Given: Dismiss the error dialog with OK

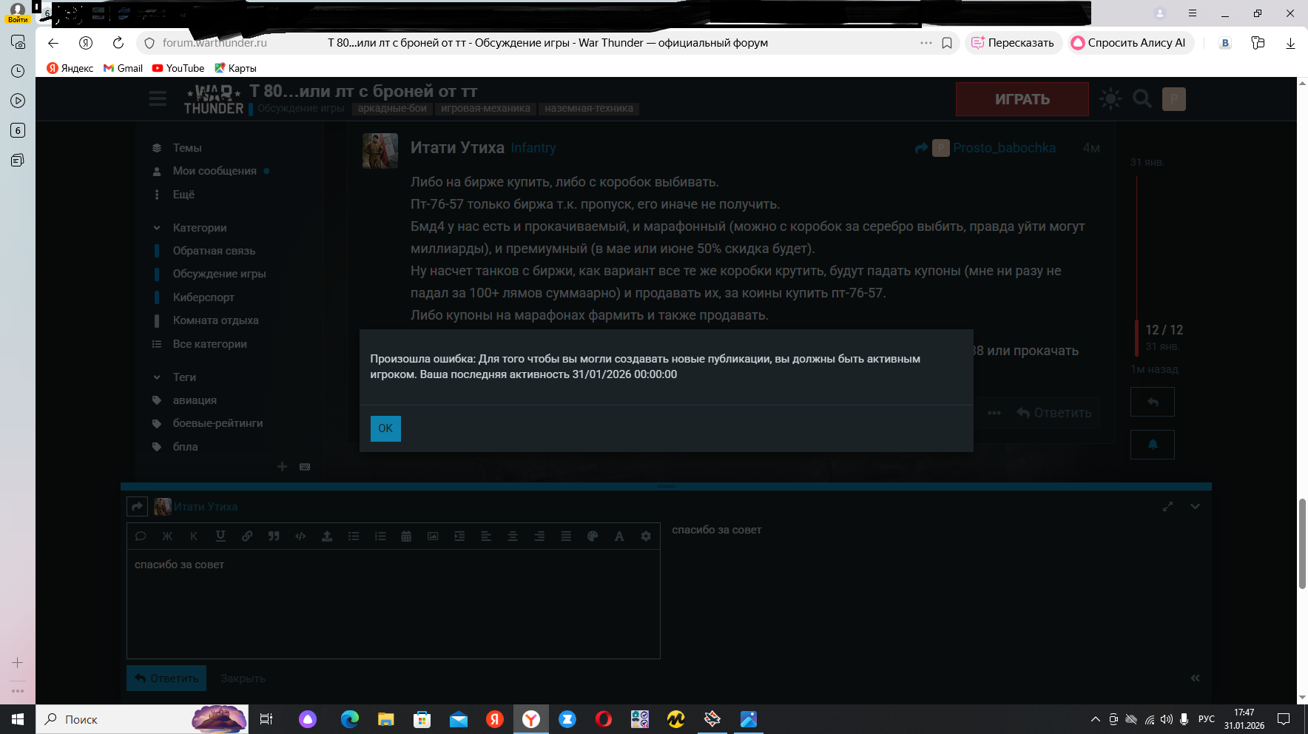Looking at the screenshot, I should click(385, 428).
